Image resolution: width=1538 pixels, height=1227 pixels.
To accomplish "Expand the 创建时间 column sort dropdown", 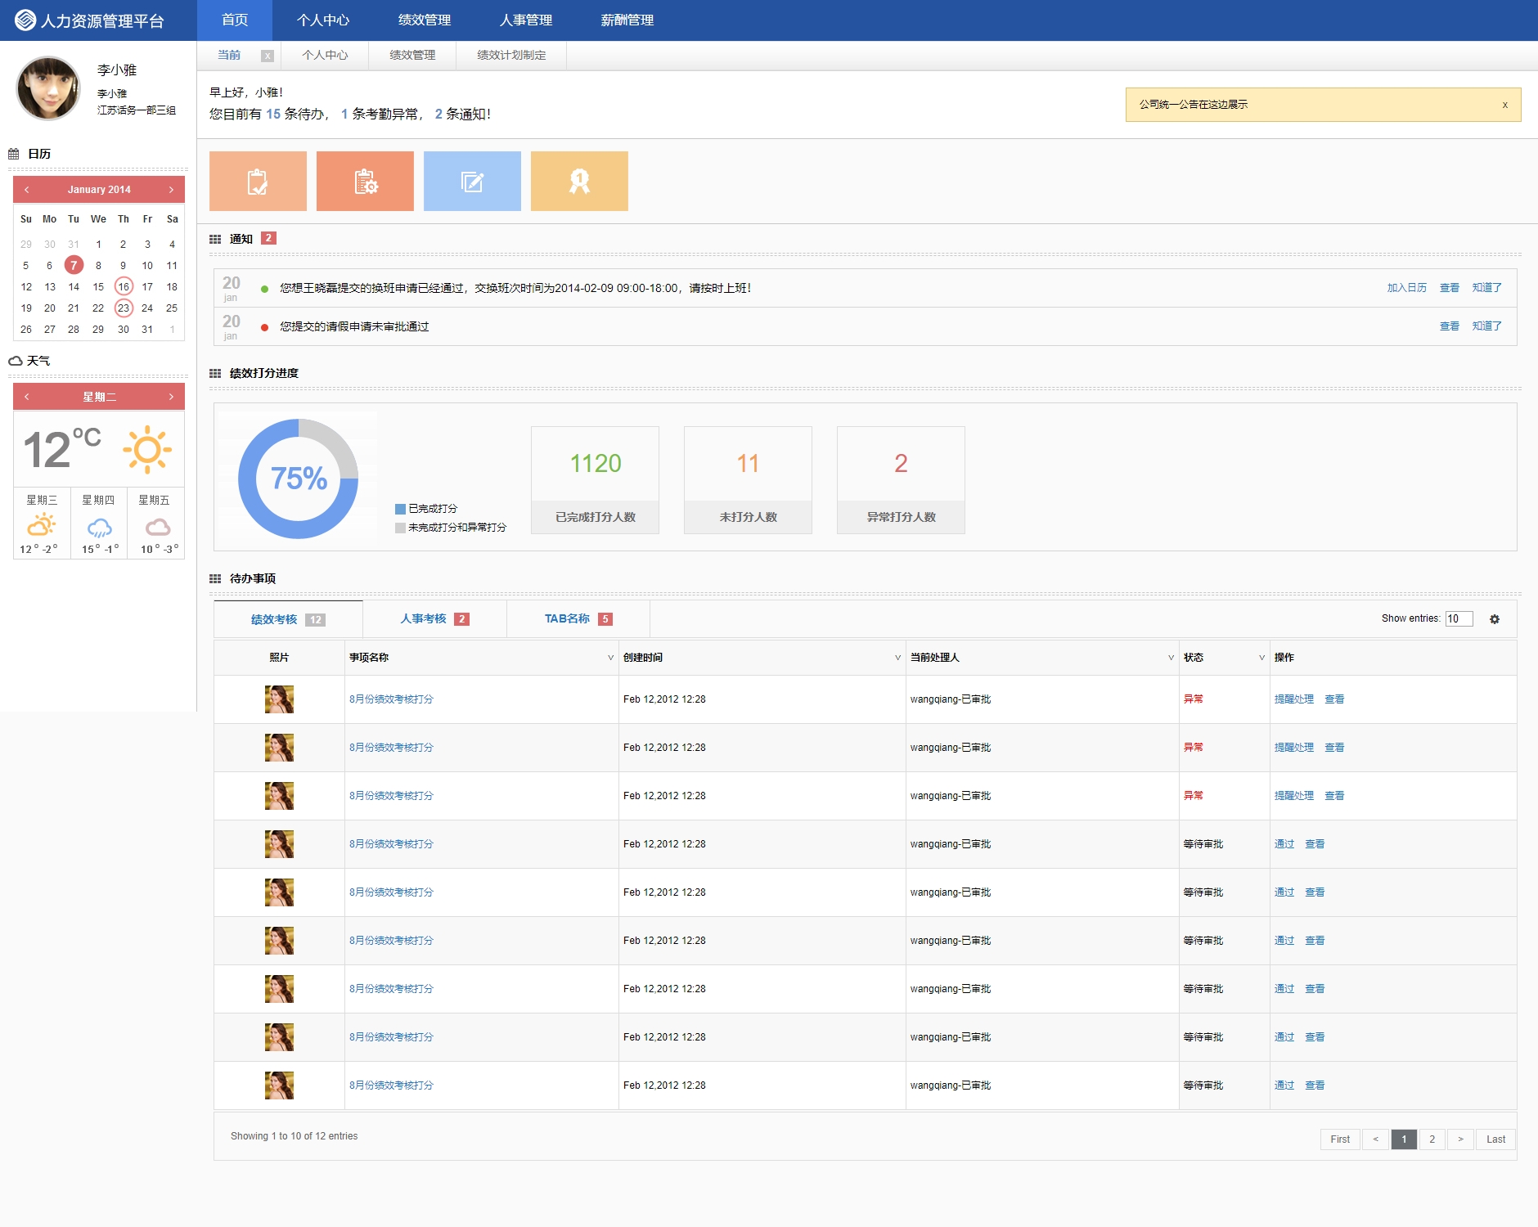I will click(x=897, y=658).
